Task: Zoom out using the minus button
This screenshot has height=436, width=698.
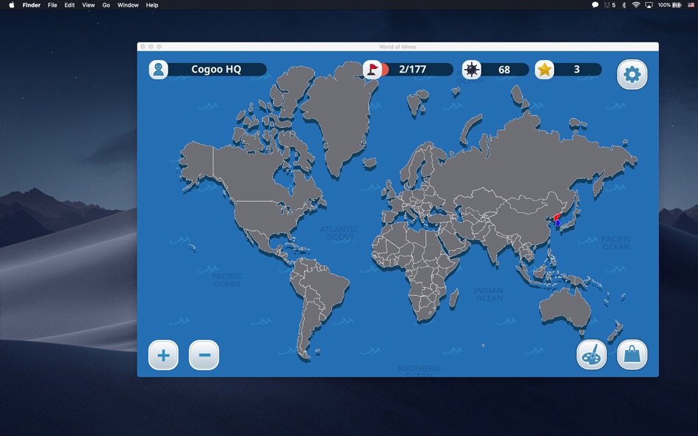Action: pos(204,355)
